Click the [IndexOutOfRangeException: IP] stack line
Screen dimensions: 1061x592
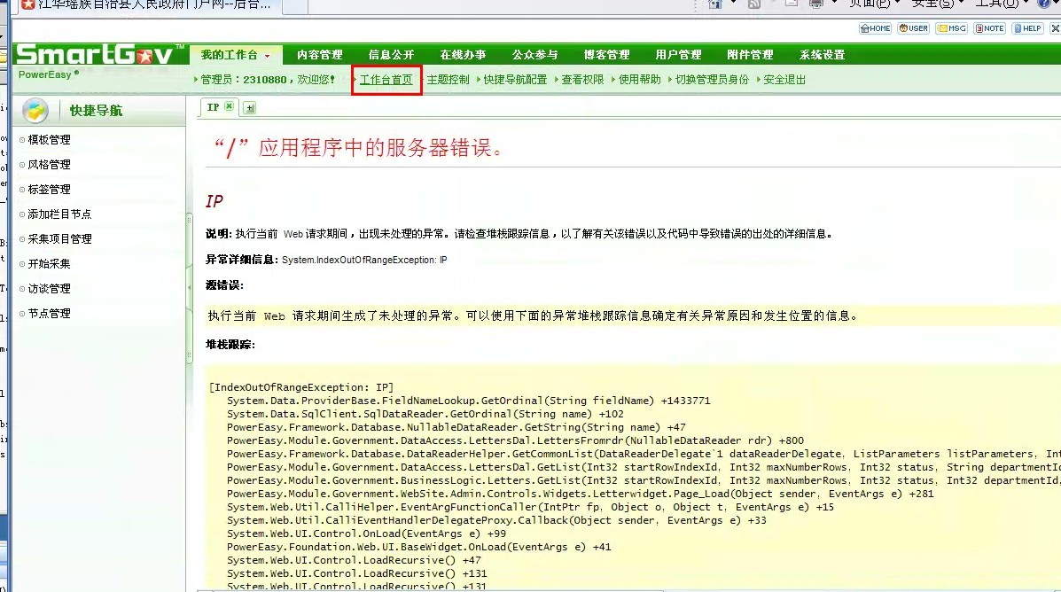tap(301, 387)
